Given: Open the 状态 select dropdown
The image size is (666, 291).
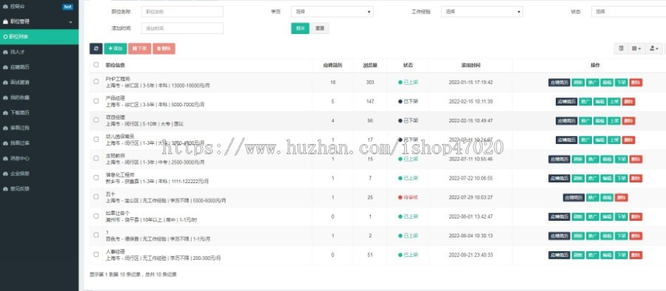Looking at the screenshot, I should pos(628,12).
